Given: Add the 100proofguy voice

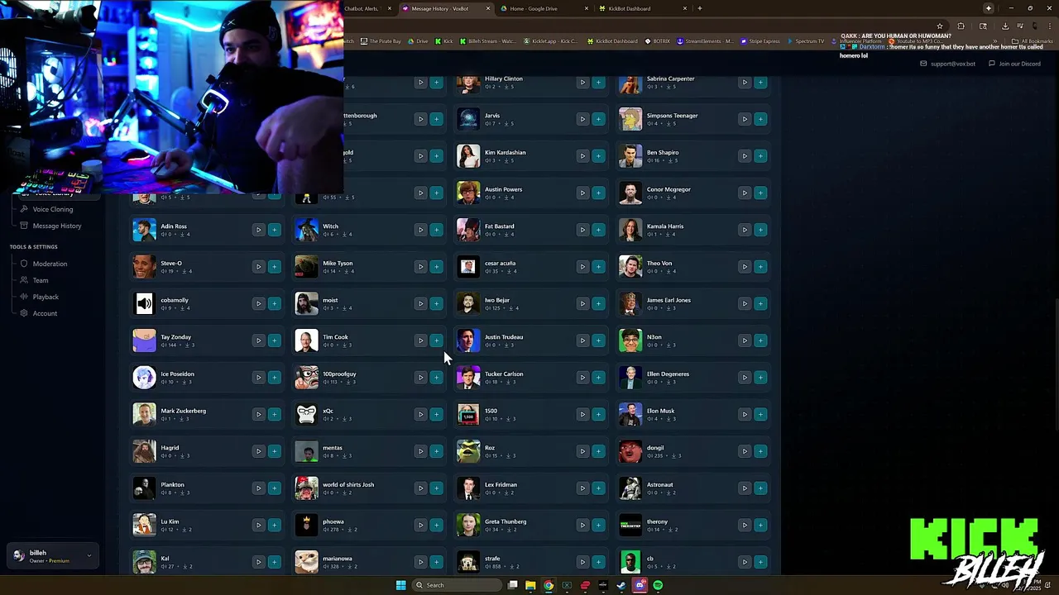Looking at the screenshot, I should pyautogui.click(x=436, y=378).
